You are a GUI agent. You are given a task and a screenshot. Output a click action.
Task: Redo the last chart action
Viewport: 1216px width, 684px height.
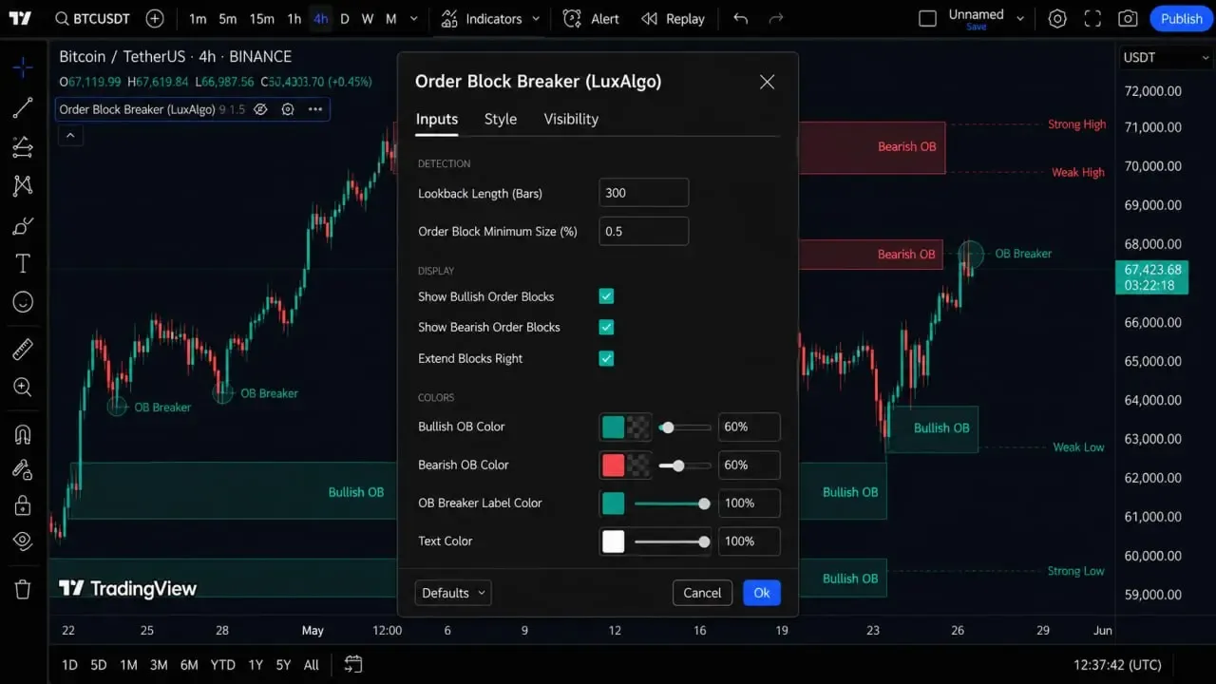tap(775, 19)
